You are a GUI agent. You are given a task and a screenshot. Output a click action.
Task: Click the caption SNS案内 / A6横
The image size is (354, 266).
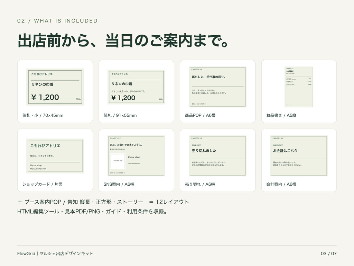pyautogui.click(x=119, y=184)
